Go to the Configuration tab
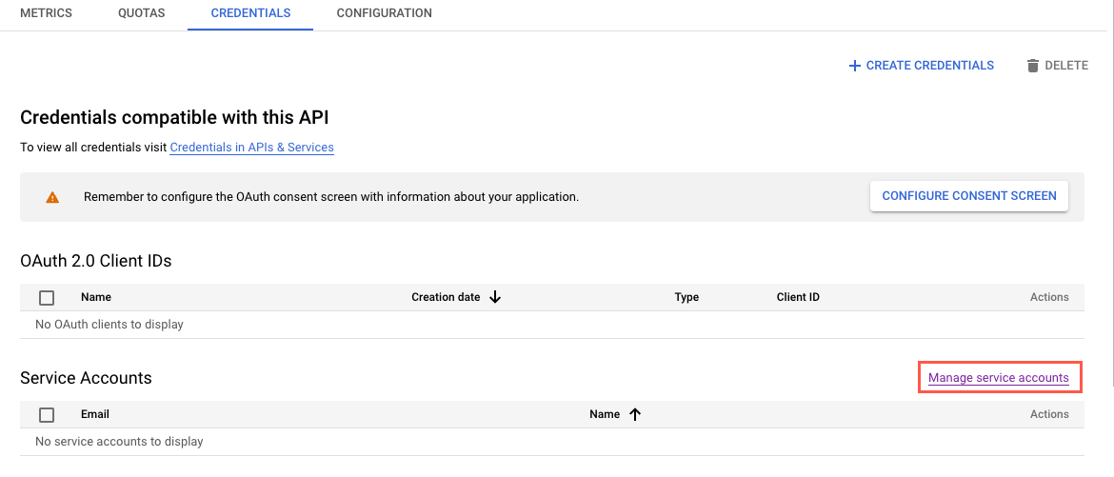 384,13
